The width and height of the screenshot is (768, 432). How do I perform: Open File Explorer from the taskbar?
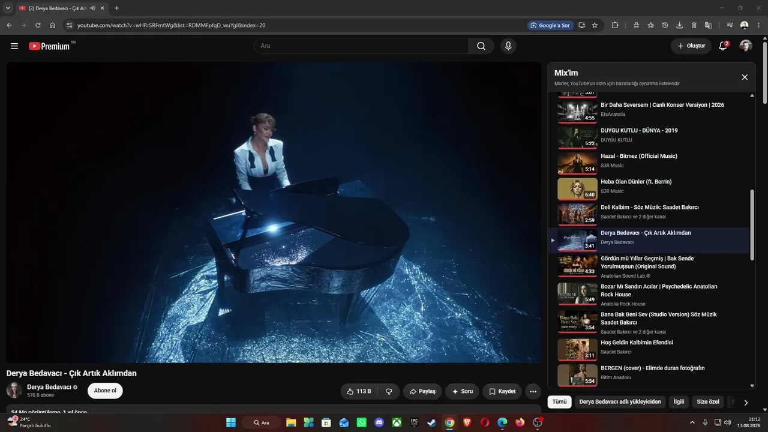291,422
